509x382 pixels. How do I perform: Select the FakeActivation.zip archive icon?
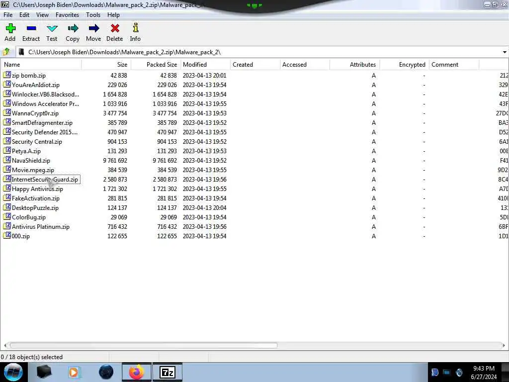7,198
